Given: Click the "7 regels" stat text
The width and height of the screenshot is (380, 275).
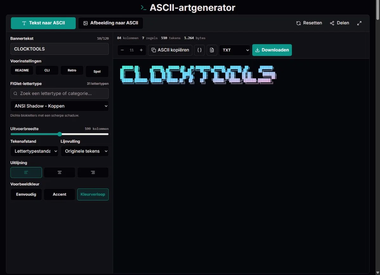Looking at the screenshot, I should [x=149, y=38].
